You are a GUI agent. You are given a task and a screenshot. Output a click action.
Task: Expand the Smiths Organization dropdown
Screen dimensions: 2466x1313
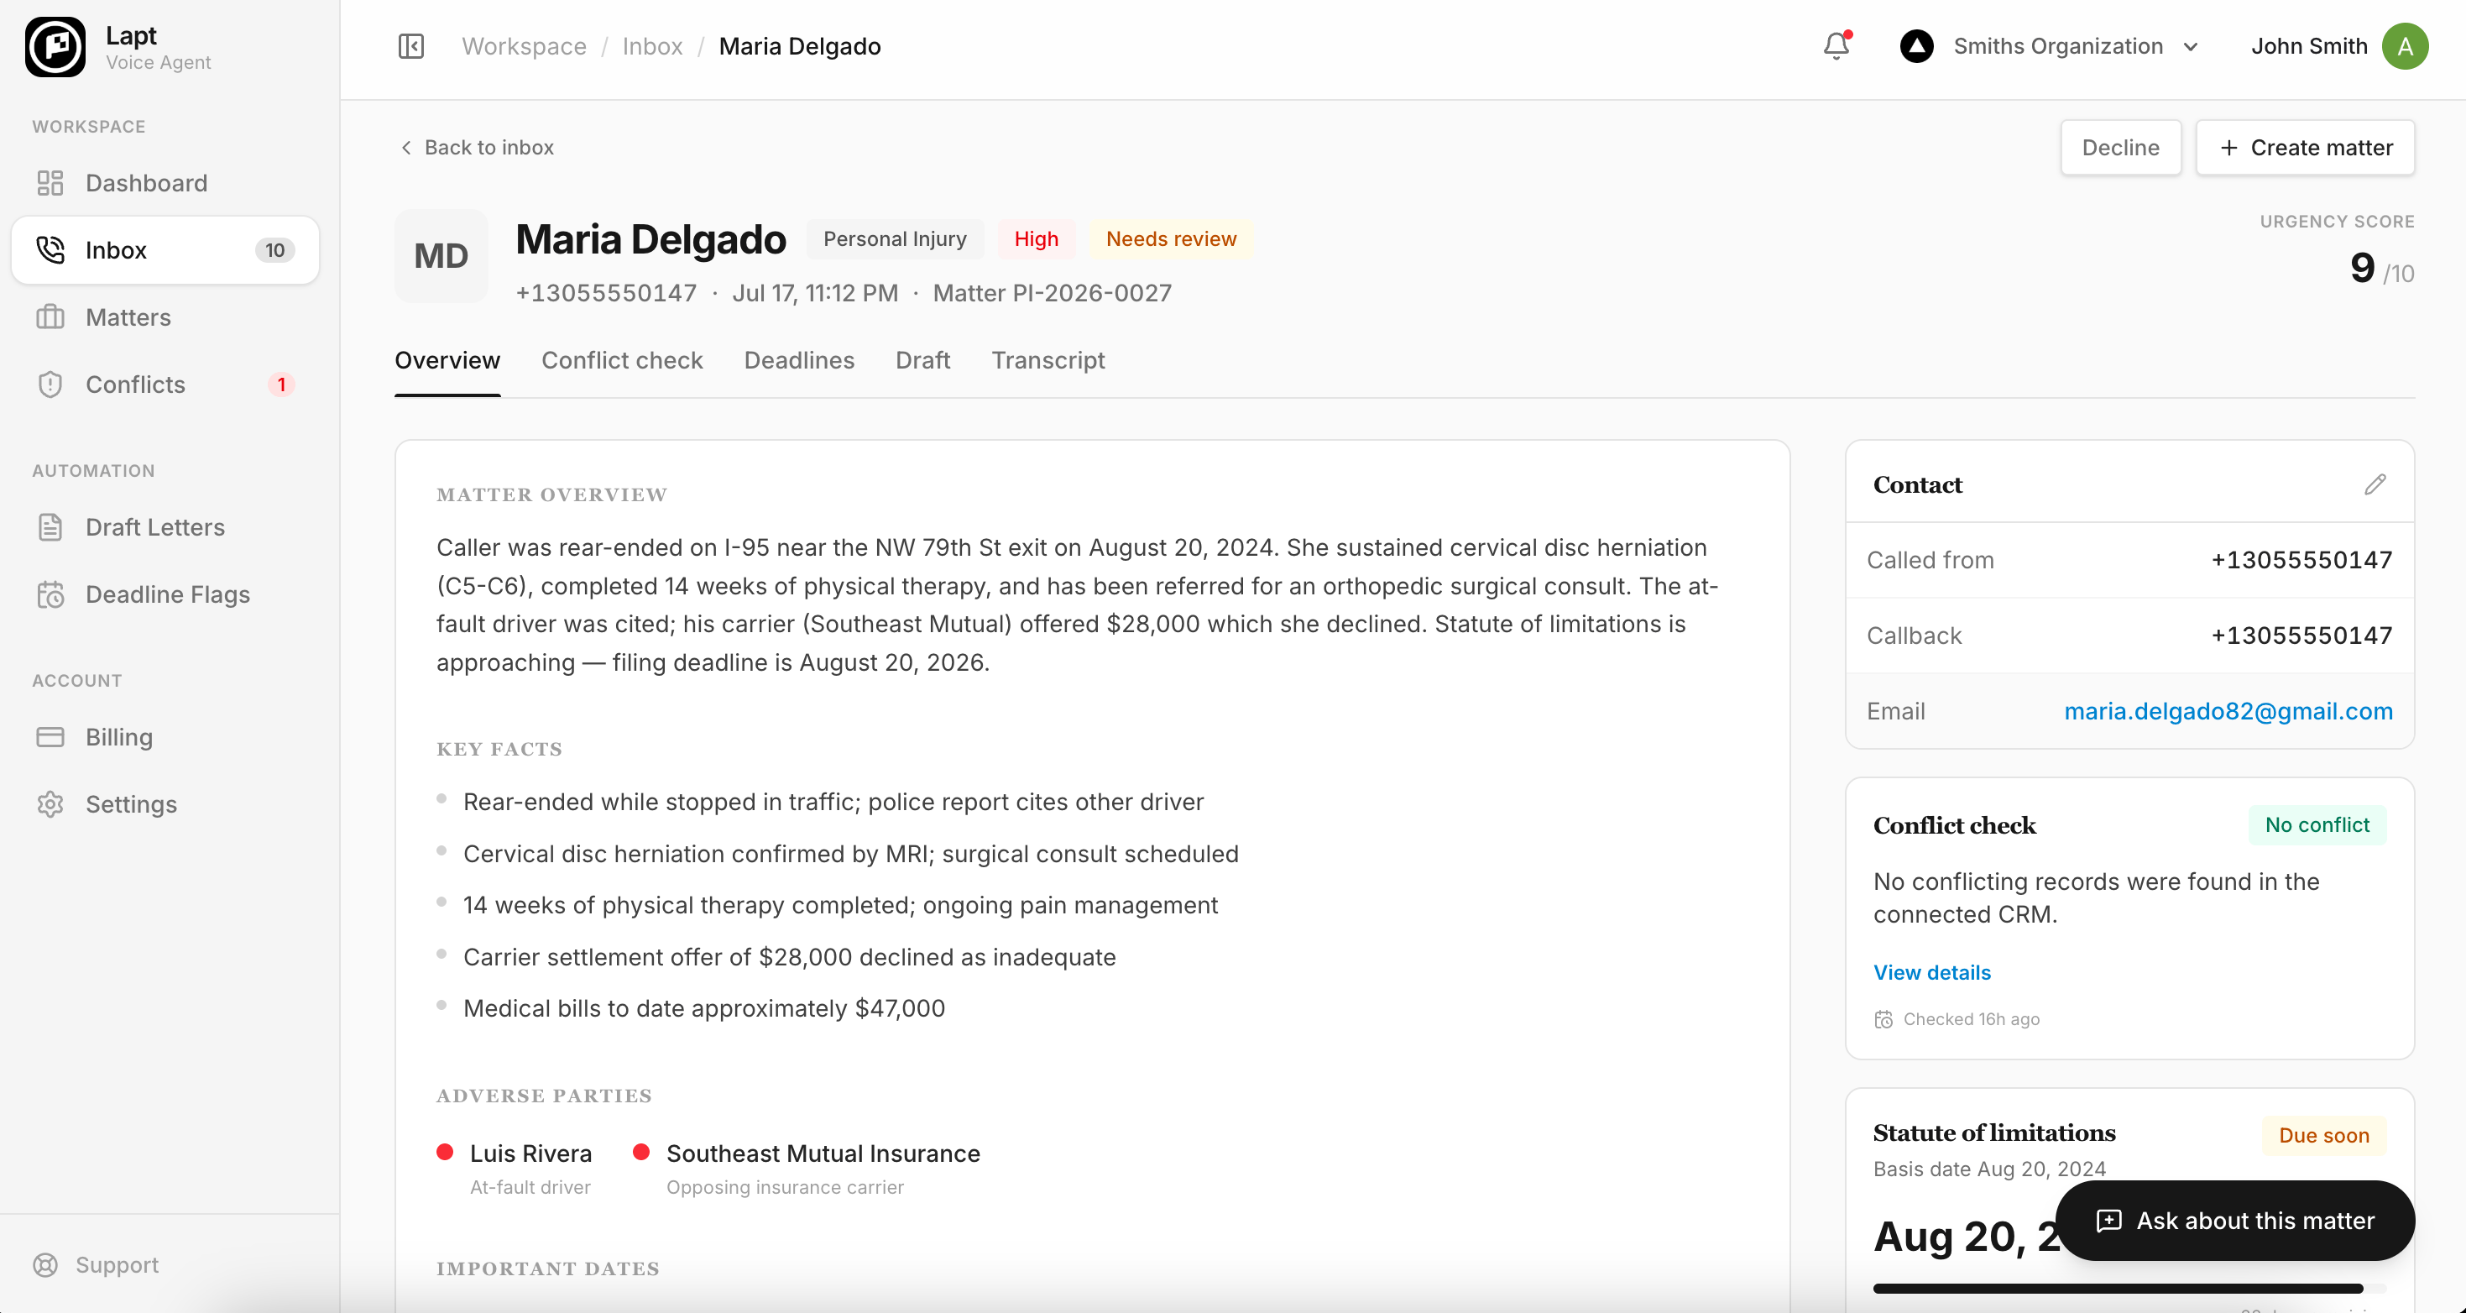coord(2191,47)
